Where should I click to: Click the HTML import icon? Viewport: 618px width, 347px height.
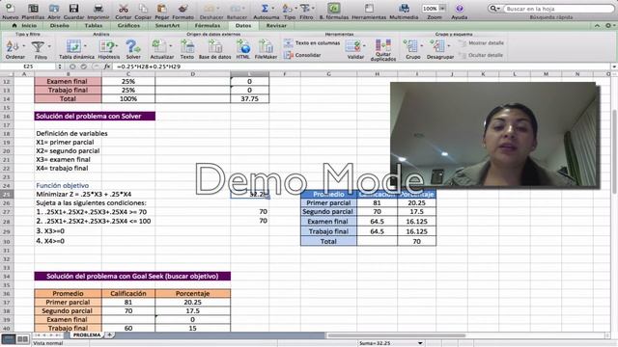click(x=243, y=46)
